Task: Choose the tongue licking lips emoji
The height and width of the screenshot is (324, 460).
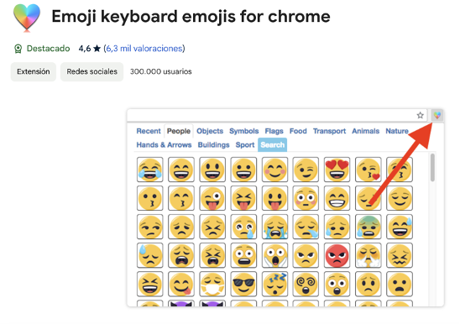Action: [181, 284]
